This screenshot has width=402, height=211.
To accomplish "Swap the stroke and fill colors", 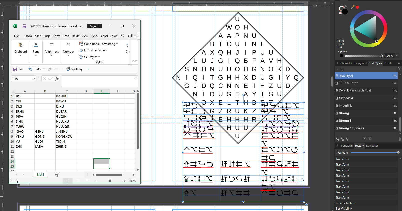I will point(346,7).
